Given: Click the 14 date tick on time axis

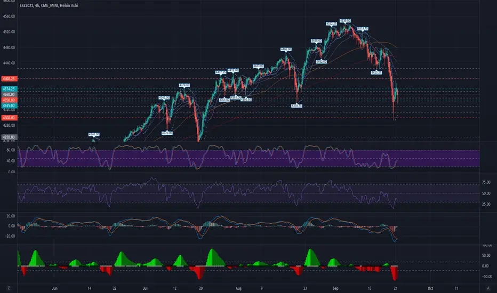Looking at the screenshot, I should click(x=90, y=288).
